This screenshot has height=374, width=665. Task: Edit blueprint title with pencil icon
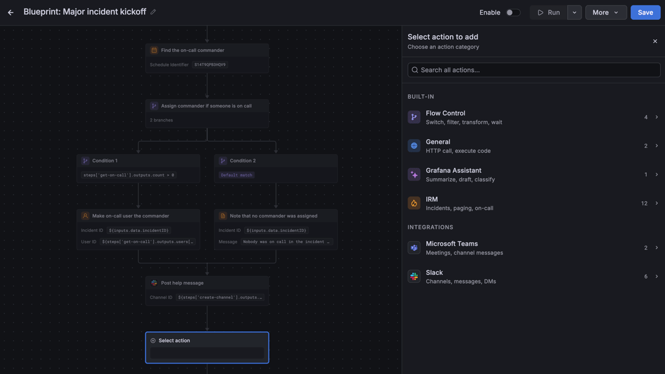[x=153, y=12]
